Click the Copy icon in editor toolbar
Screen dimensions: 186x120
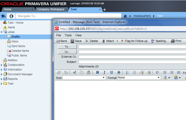click(x=82, y=72)
